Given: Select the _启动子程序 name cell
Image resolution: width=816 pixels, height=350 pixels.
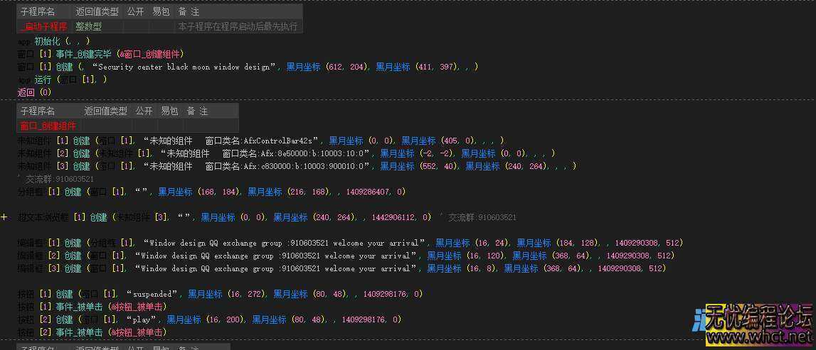Looking at the screenshot, I should tap(44, 26).
